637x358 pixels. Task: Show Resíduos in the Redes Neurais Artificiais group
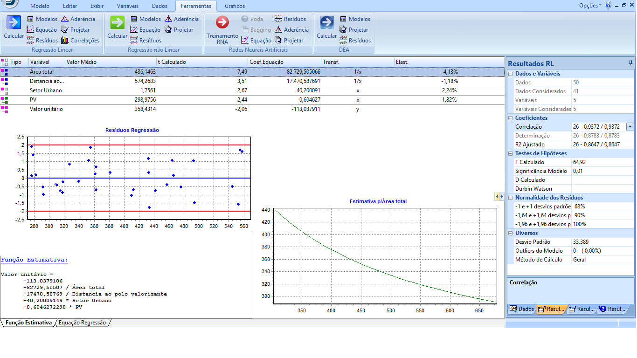pyautogui.click(x=290, y=19)
